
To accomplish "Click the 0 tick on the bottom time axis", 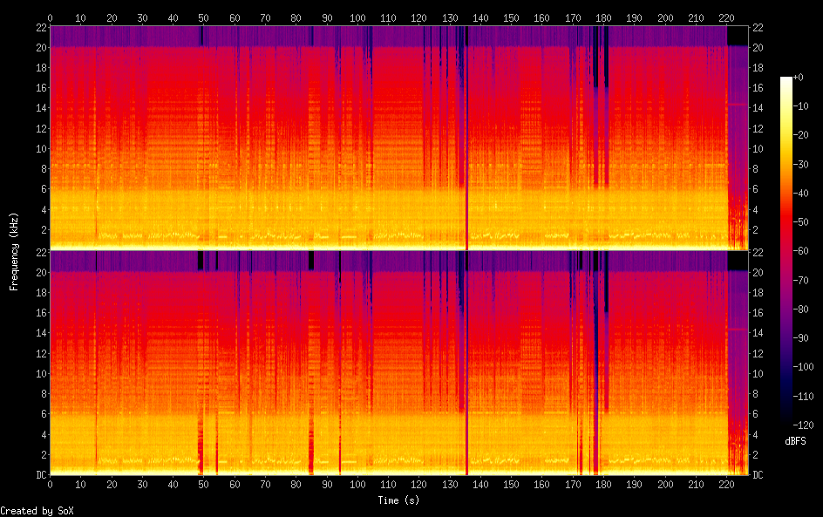I will pyautogui.click(x=50, y=484).
